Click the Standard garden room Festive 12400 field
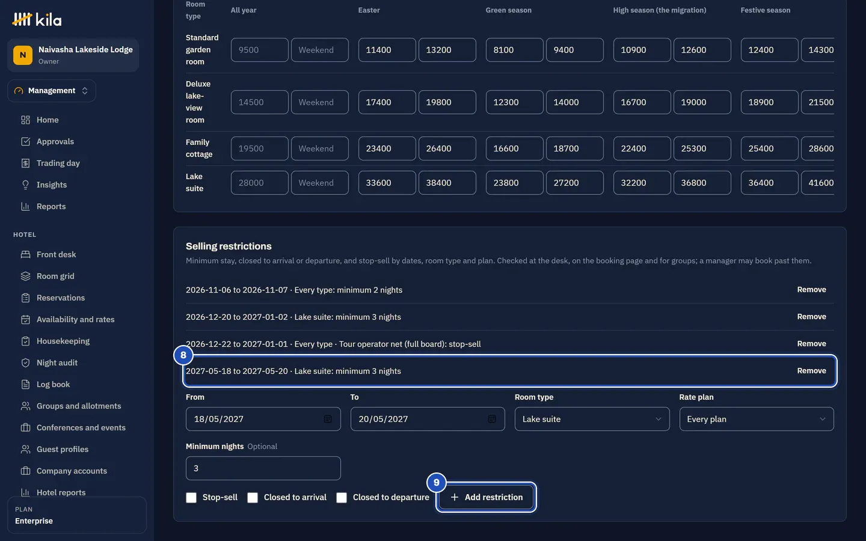 click(770, 50)
